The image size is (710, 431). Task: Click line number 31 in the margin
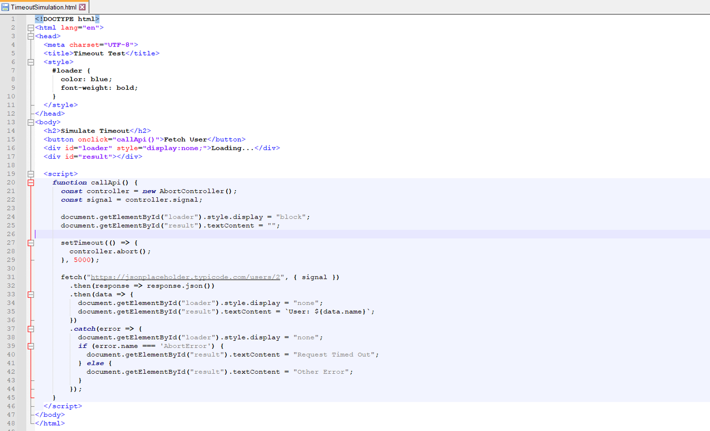point(11,277)
